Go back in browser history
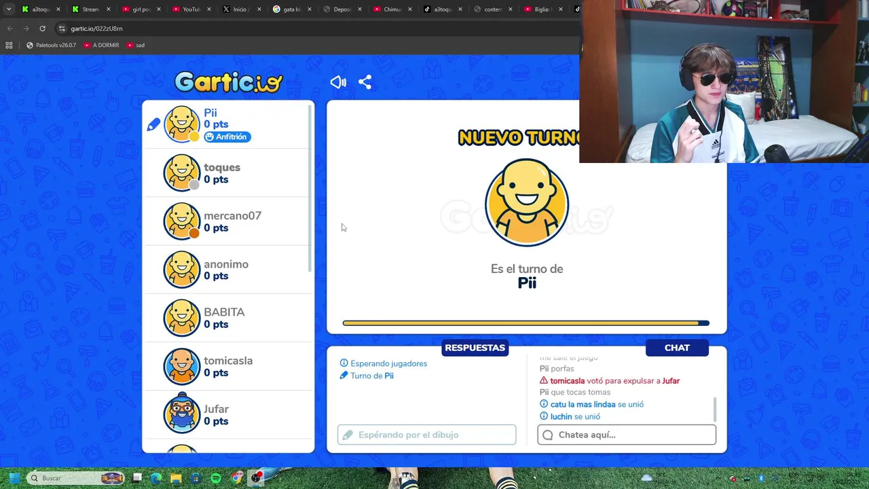869x489 pixels. (x=10, y=29)
